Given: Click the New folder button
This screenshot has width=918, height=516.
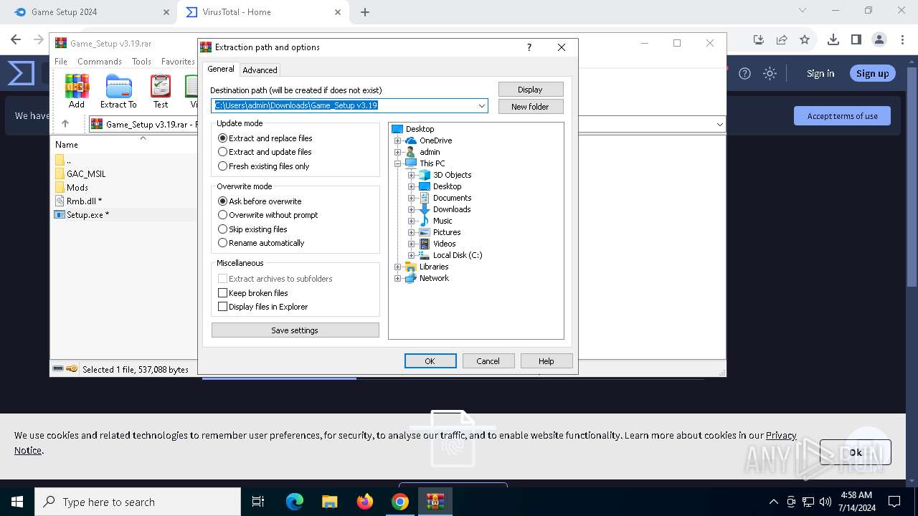Looking at the screenshot, I should (531, 107).
